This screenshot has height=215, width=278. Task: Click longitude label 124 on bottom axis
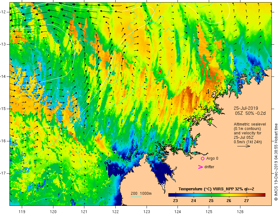(x=178, y=212)
